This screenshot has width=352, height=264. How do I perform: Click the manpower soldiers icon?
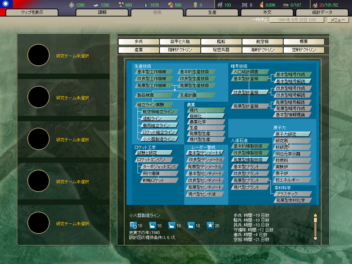tap(220, 5)
